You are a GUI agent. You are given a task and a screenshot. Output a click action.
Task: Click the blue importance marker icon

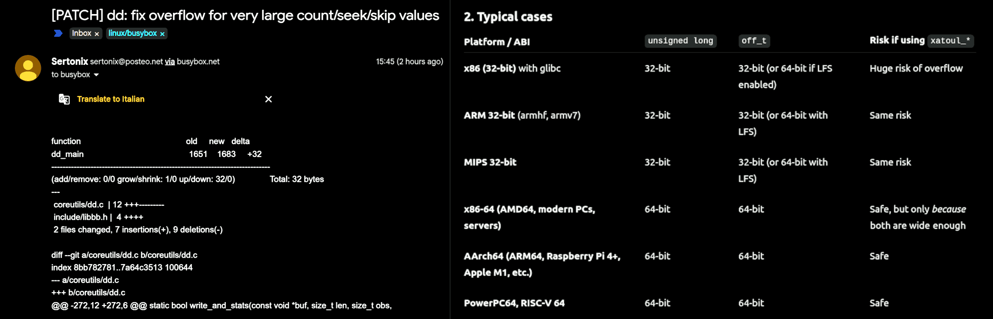point(58,33)
